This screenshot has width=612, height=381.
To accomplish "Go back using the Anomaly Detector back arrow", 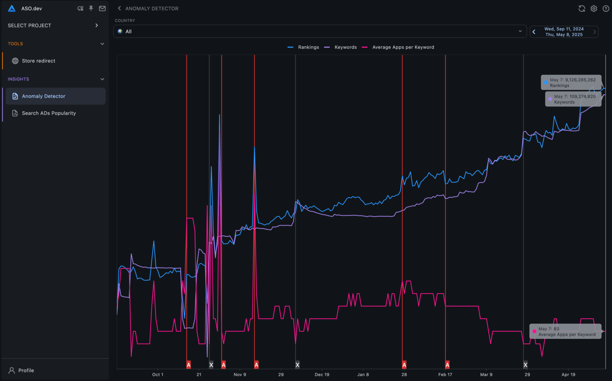I will 119,8.
